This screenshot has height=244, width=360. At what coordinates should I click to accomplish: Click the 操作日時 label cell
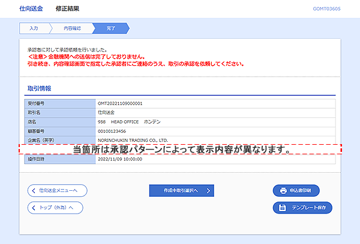coord(60,159)
